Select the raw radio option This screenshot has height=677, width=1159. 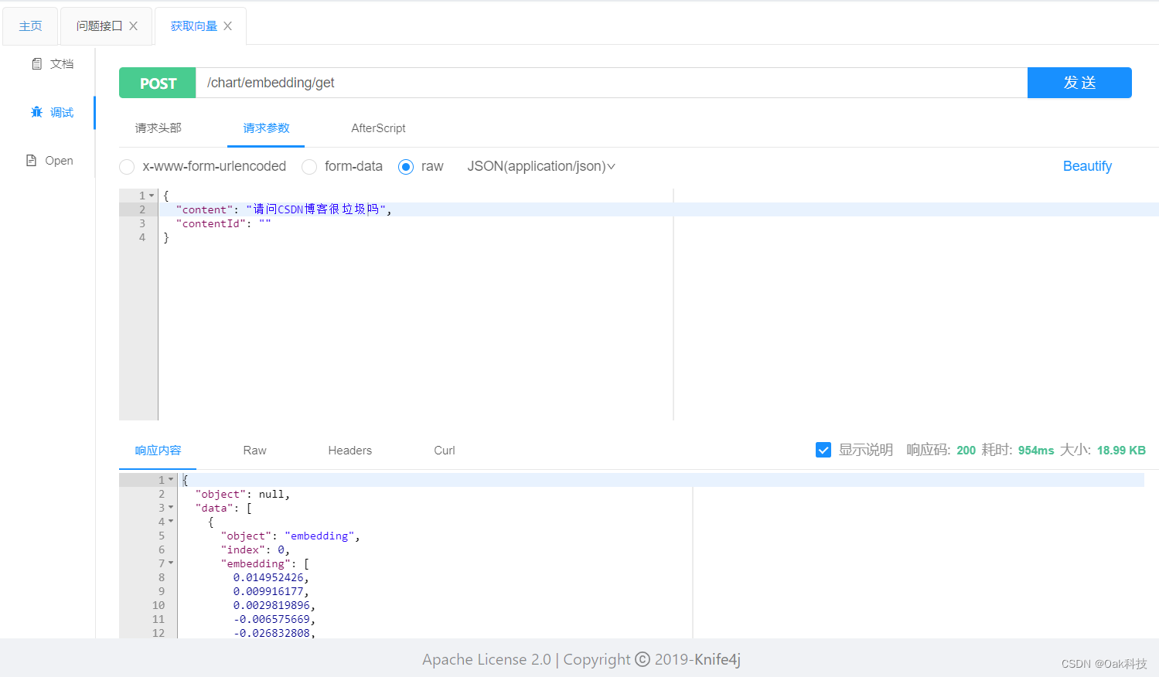point(406,167)
